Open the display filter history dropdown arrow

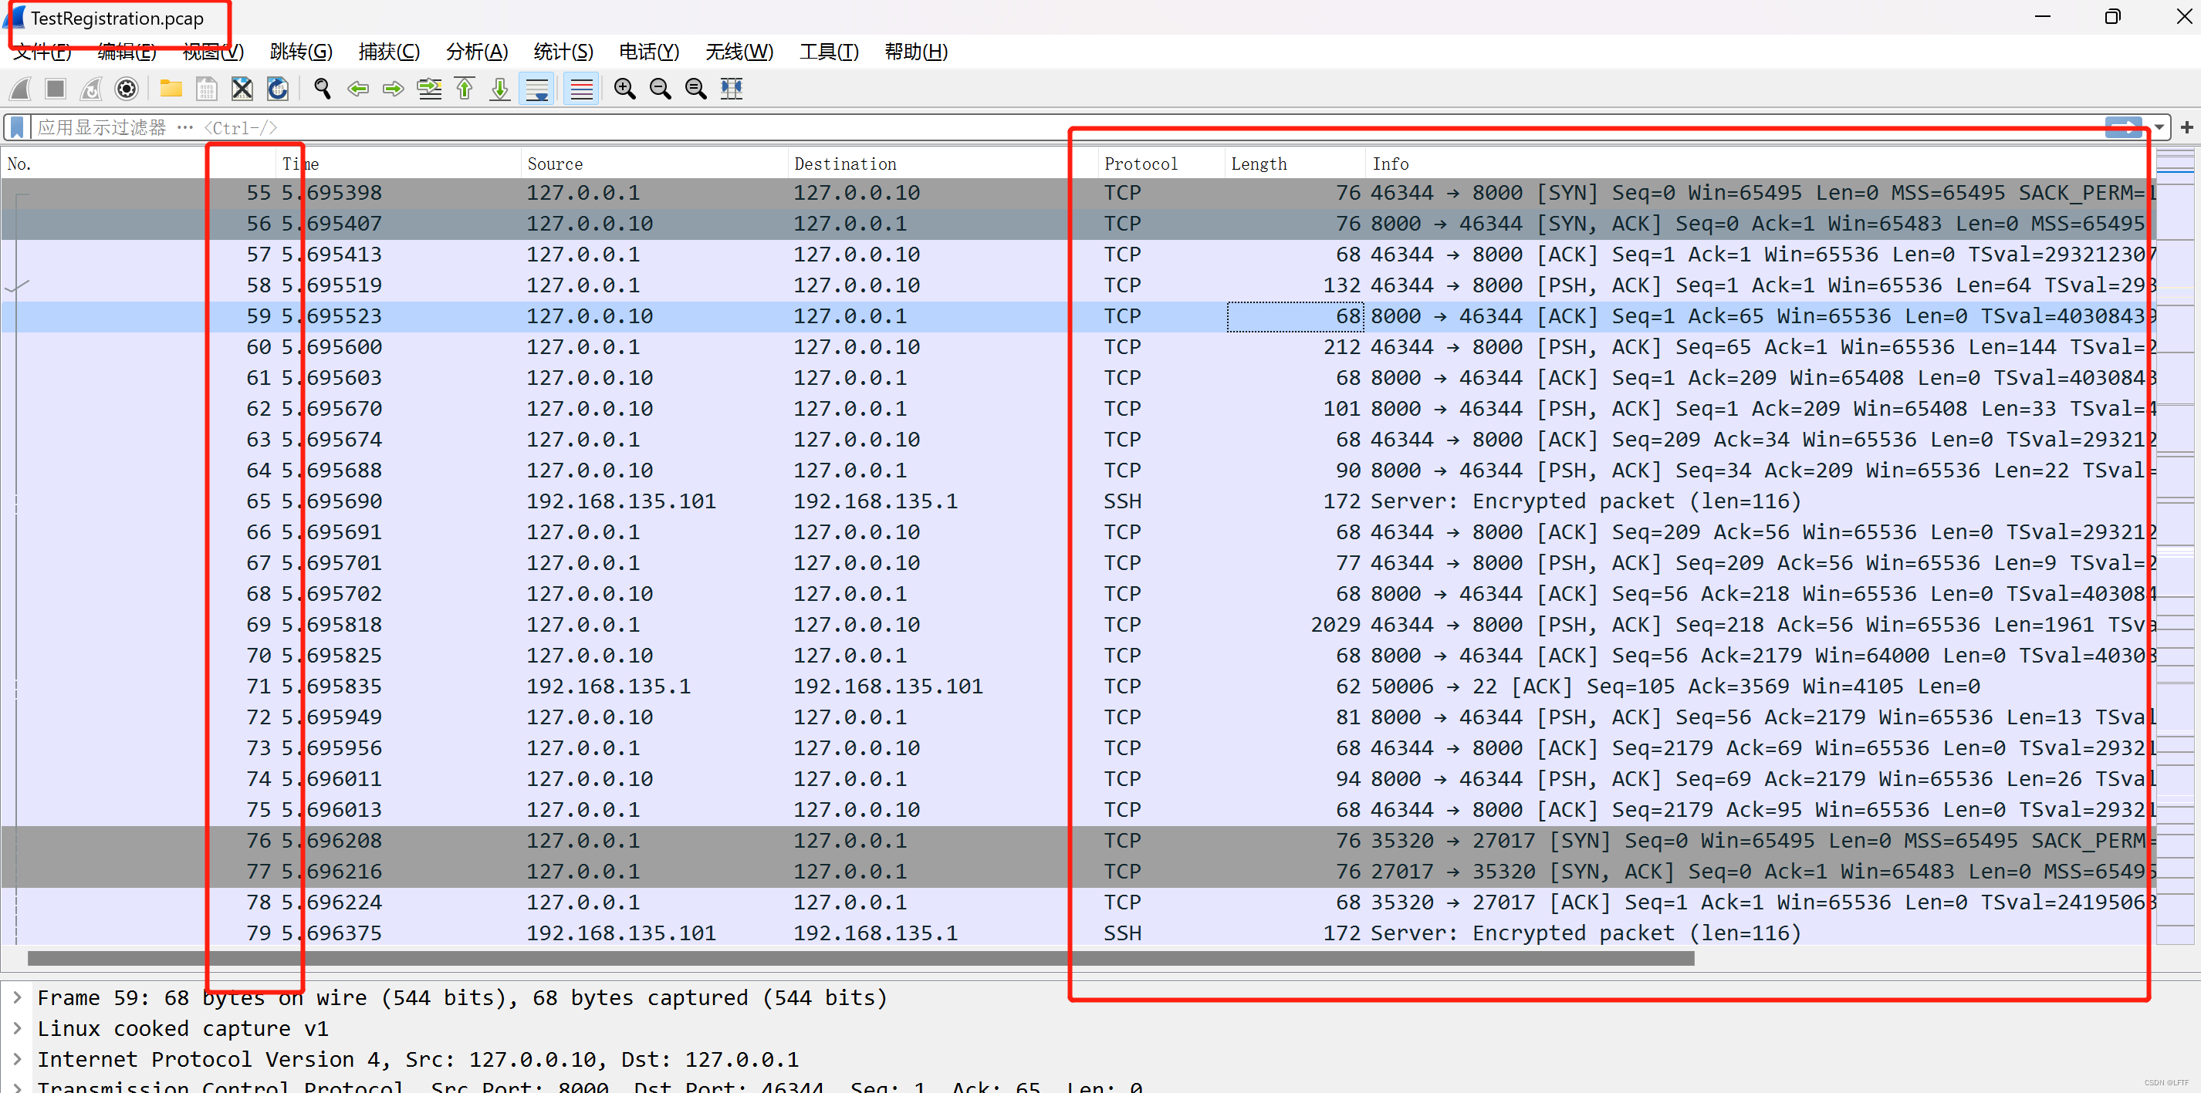(x=2159, y=128)
